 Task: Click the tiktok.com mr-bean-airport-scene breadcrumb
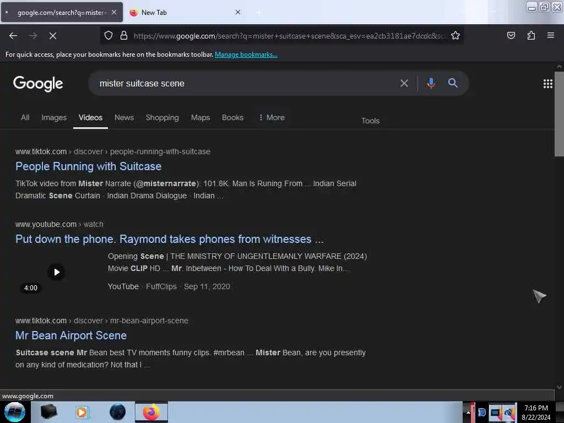[102, 321]
